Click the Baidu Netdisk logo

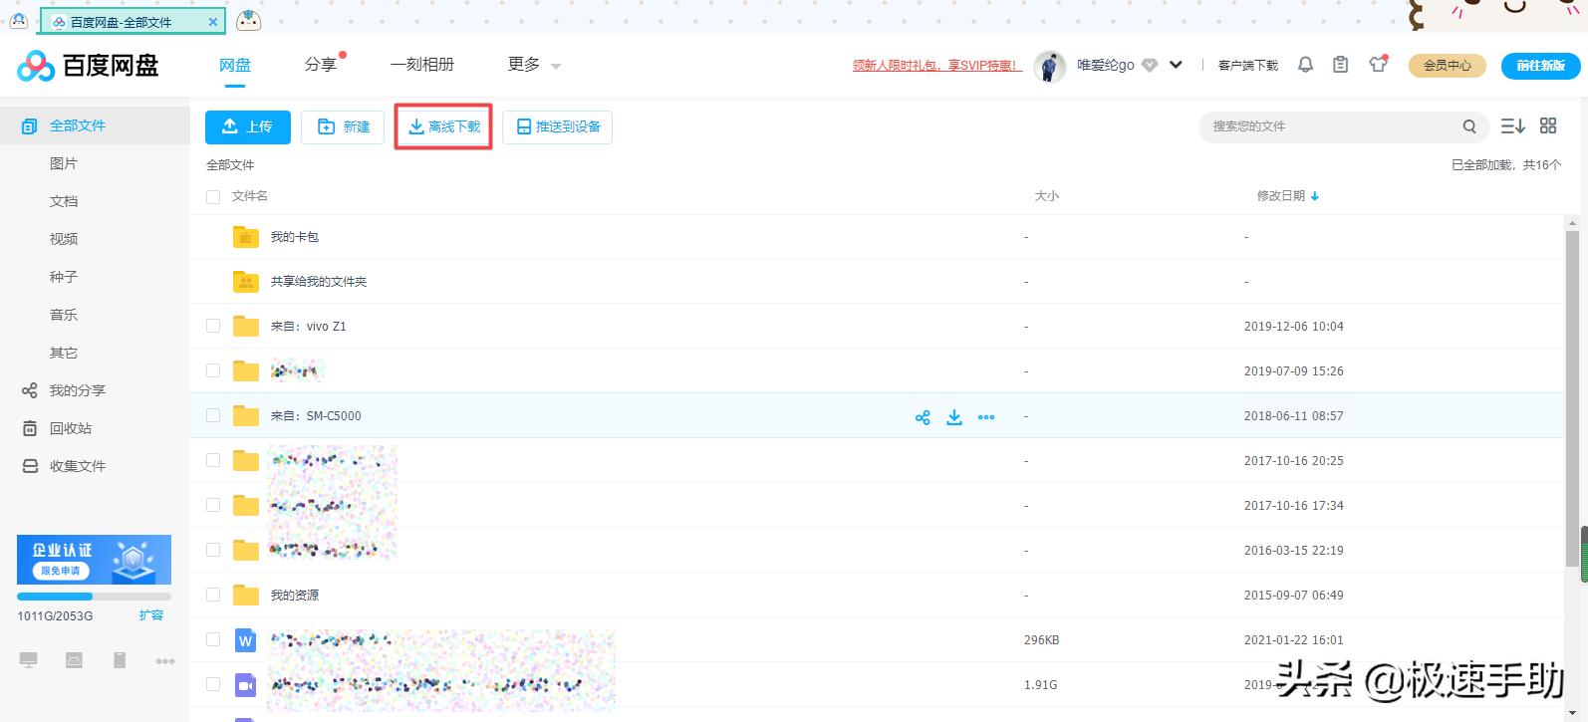[x=88, y=66]
